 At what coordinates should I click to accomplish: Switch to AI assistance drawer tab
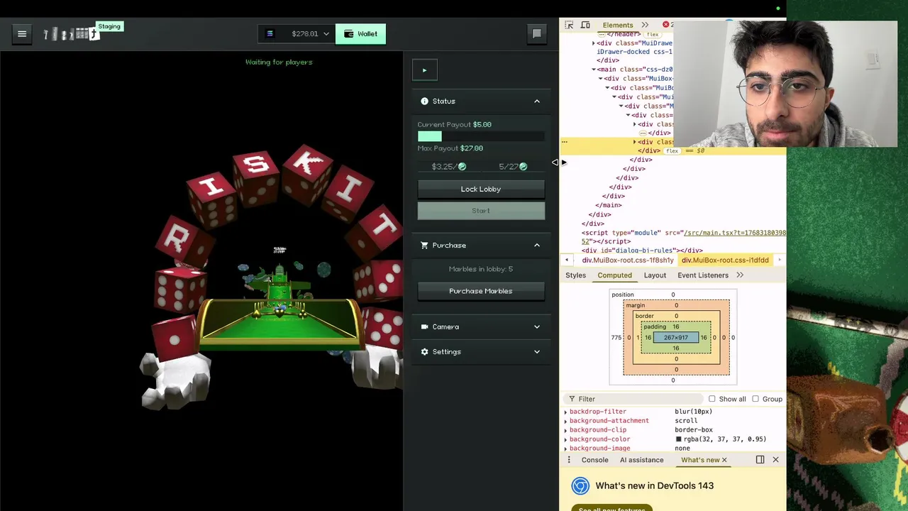click(x=641, y=460)
